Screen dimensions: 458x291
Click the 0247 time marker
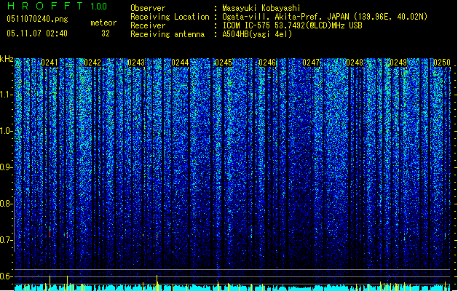311,63
